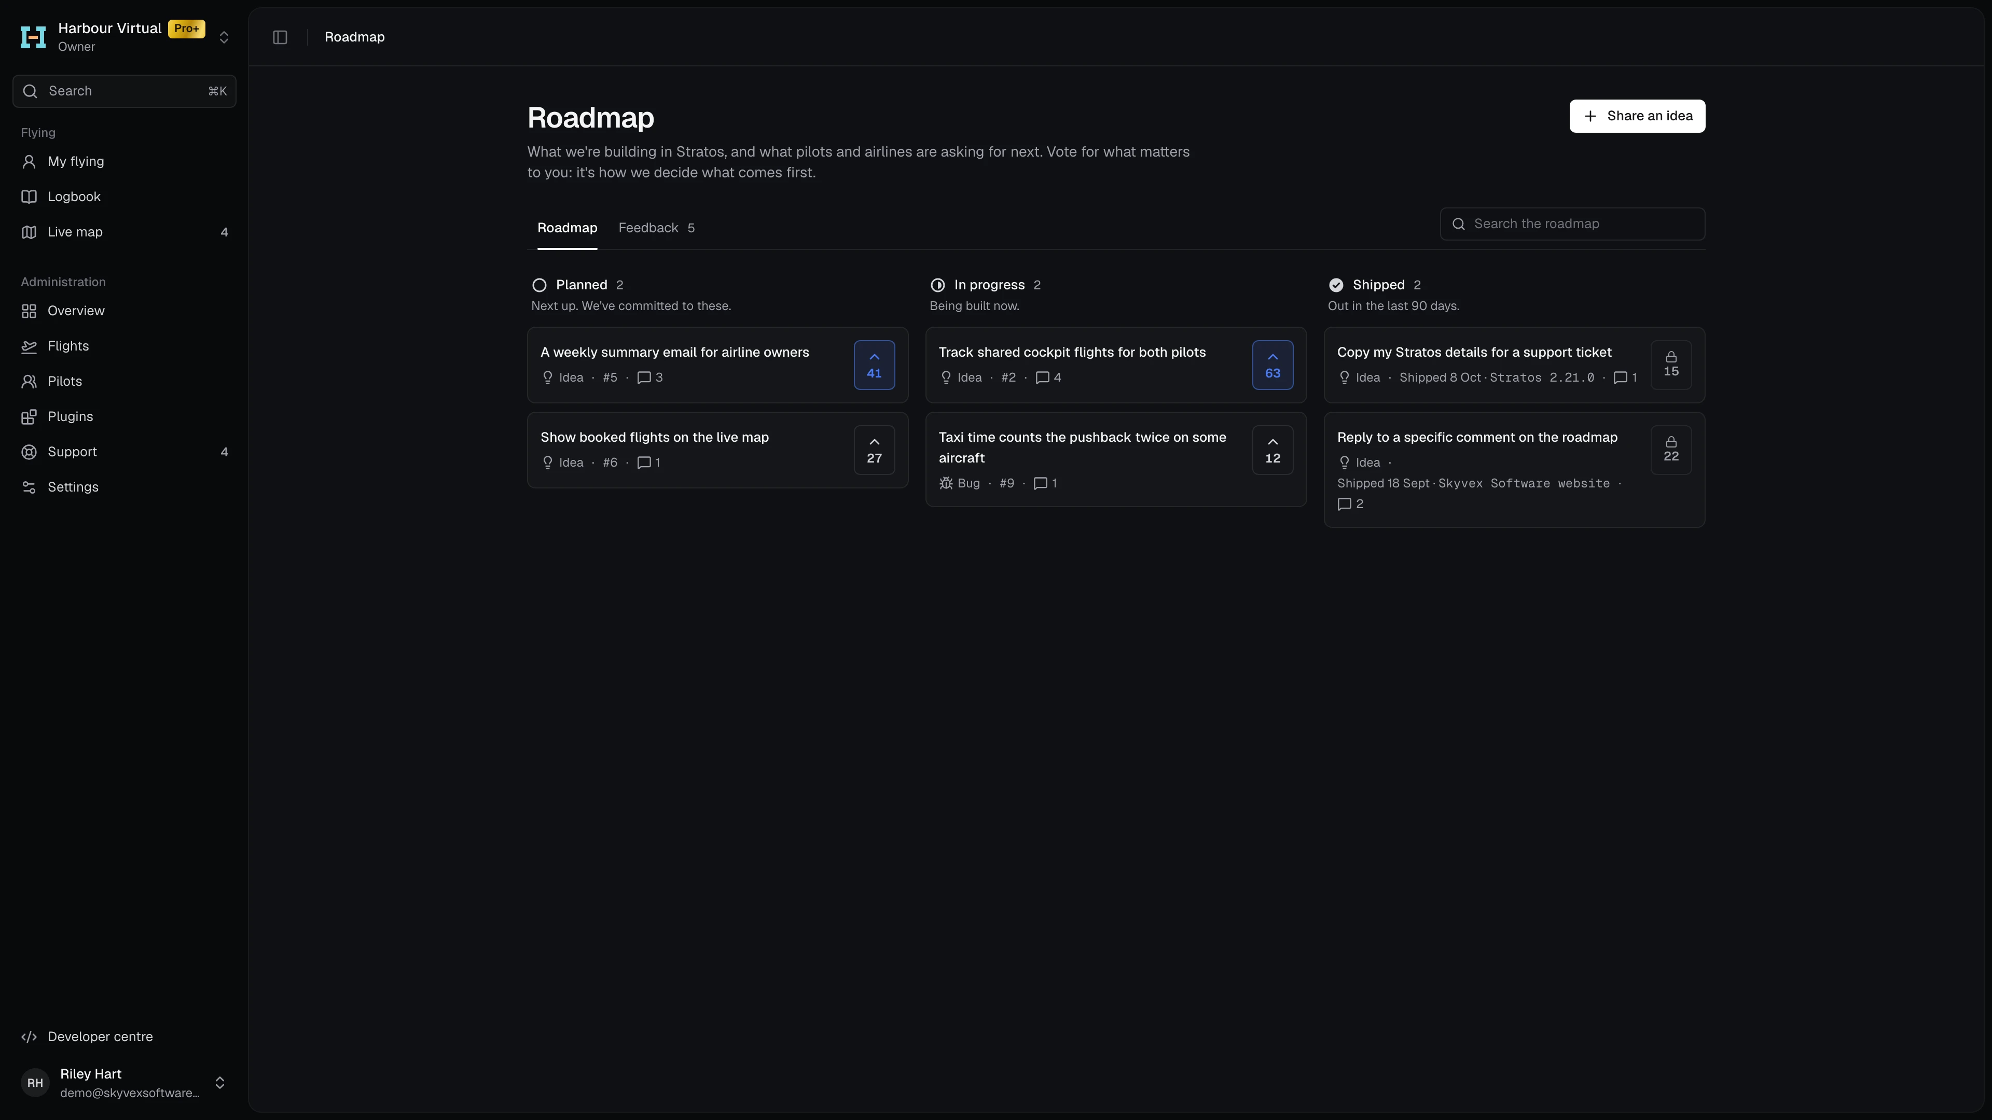Click the RH user avatar

point(35,1083)
